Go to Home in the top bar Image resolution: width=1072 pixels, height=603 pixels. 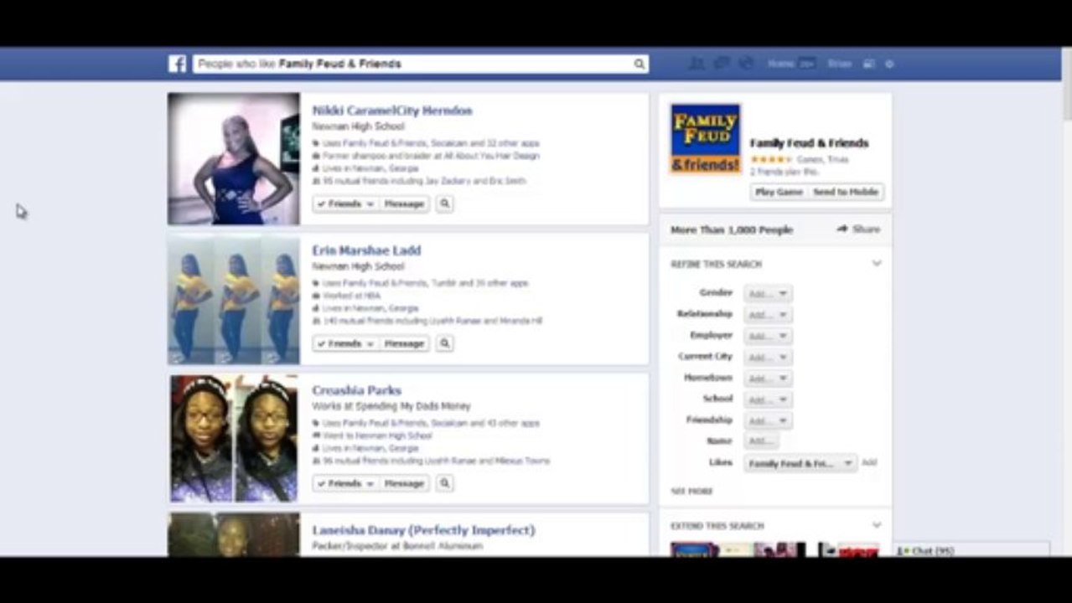tap(780, 64)
